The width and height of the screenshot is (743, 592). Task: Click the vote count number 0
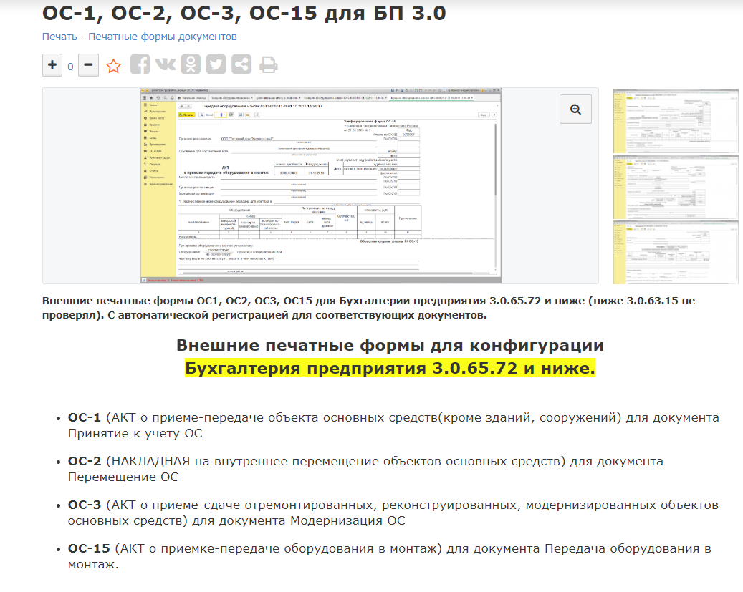[70, 67]
